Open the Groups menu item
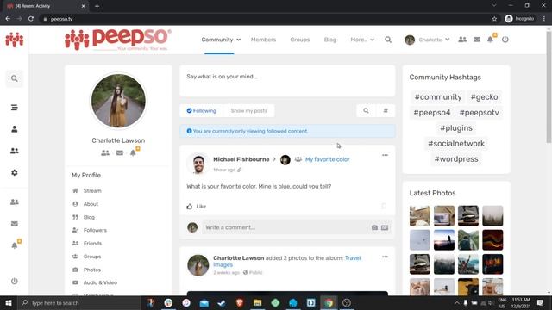 [x=300, y=40]
